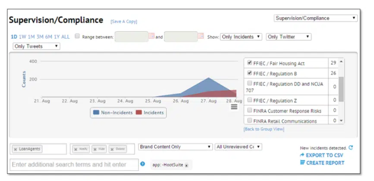The image size is (374, 181).
Task: Open the Only Incidents dropdown
Action: (x=241, y=37)
